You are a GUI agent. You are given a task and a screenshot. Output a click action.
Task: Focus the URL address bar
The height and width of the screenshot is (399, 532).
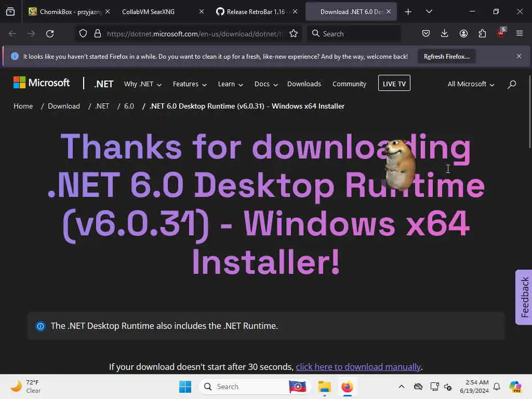[194, 34]
